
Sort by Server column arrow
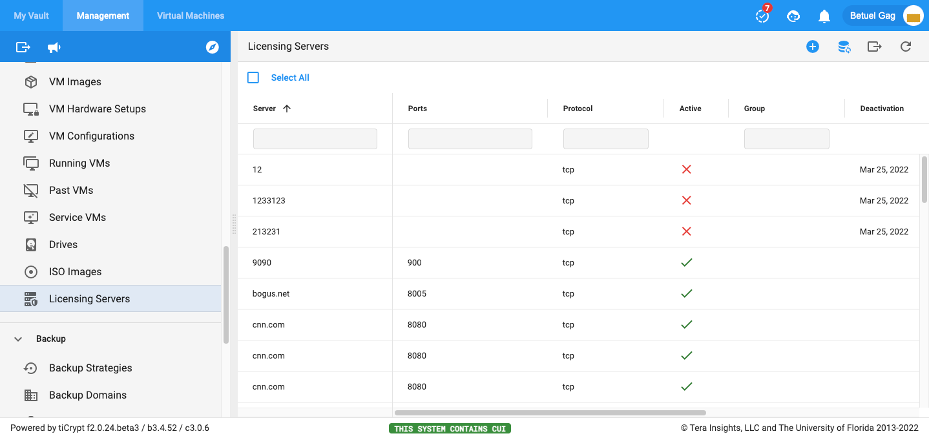click(x=287, y=109)
